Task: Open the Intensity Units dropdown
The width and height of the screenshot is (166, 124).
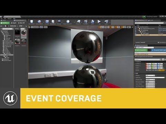Action: click(150, 80)
